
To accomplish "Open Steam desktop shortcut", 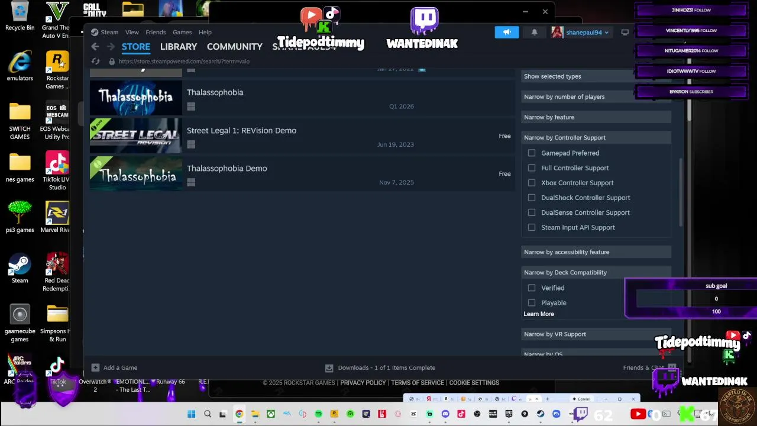I will [20, 268].
